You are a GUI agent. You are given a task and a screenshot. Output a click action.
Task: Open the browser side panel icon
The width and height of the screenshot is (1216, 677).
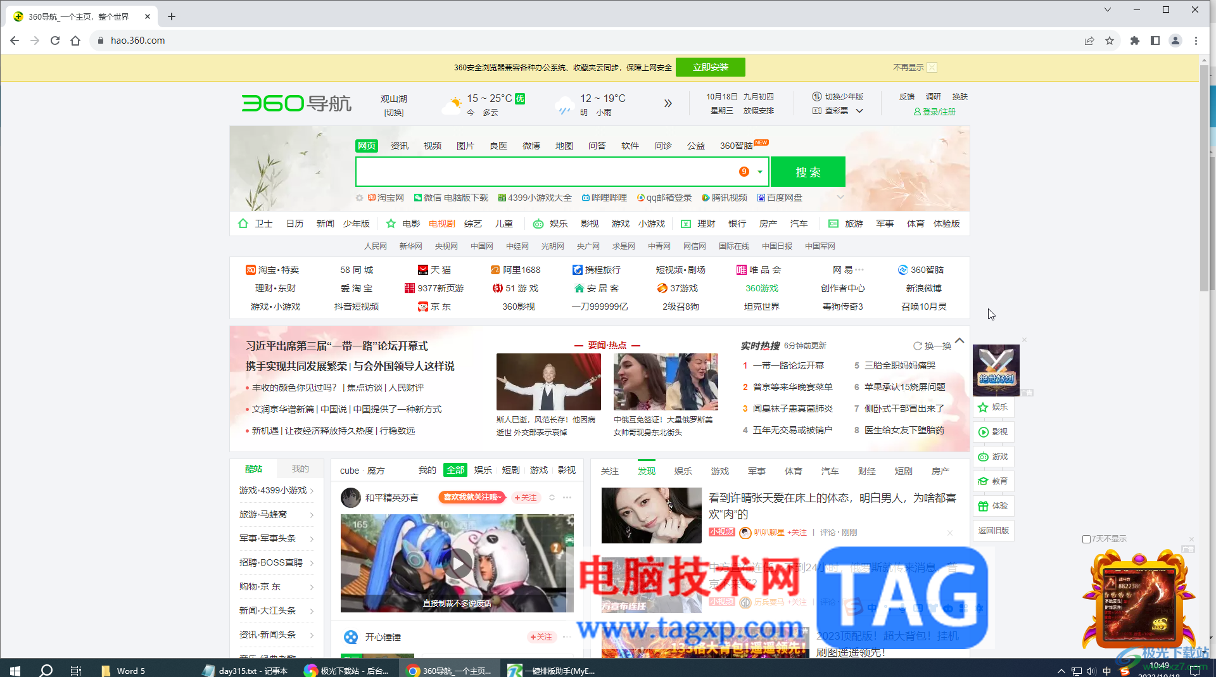[x=1155, y=41]
